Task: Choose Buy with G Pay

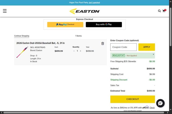Action: point(104,24)
